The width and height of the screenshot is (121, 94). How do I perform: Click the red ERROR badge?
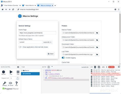(111, 67)
